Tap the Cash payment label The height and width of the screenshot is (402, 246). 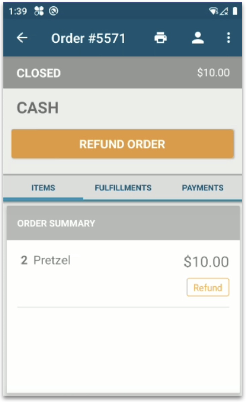(38, 108)
